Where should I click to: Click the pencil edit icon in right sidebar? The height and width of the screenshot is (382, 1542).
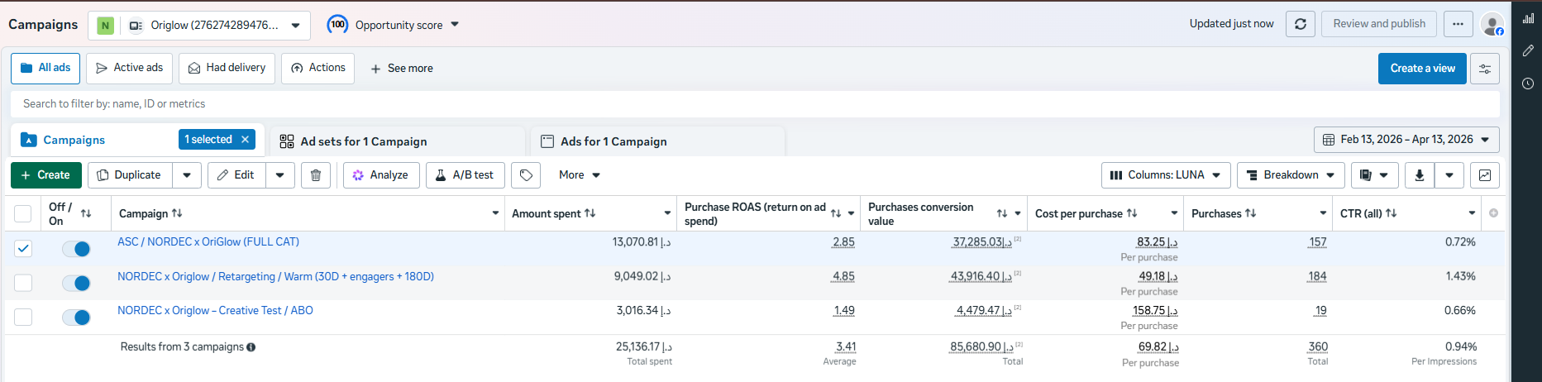(x=1528, y=50)
